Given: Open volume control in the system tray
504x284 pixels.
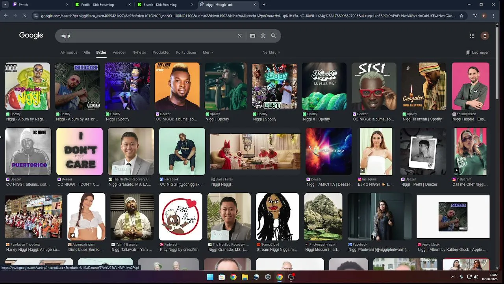Looking at the screenshot, I should click(x=476, y=277).
